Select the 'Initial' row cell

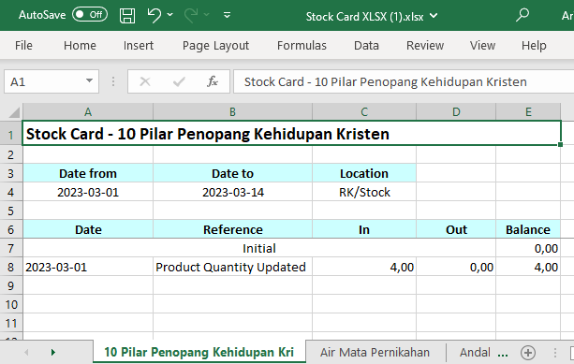click(x=259, y=248)
